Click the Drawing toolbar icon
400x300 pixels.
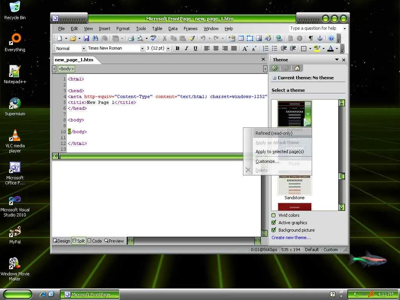tap(268, 38)
